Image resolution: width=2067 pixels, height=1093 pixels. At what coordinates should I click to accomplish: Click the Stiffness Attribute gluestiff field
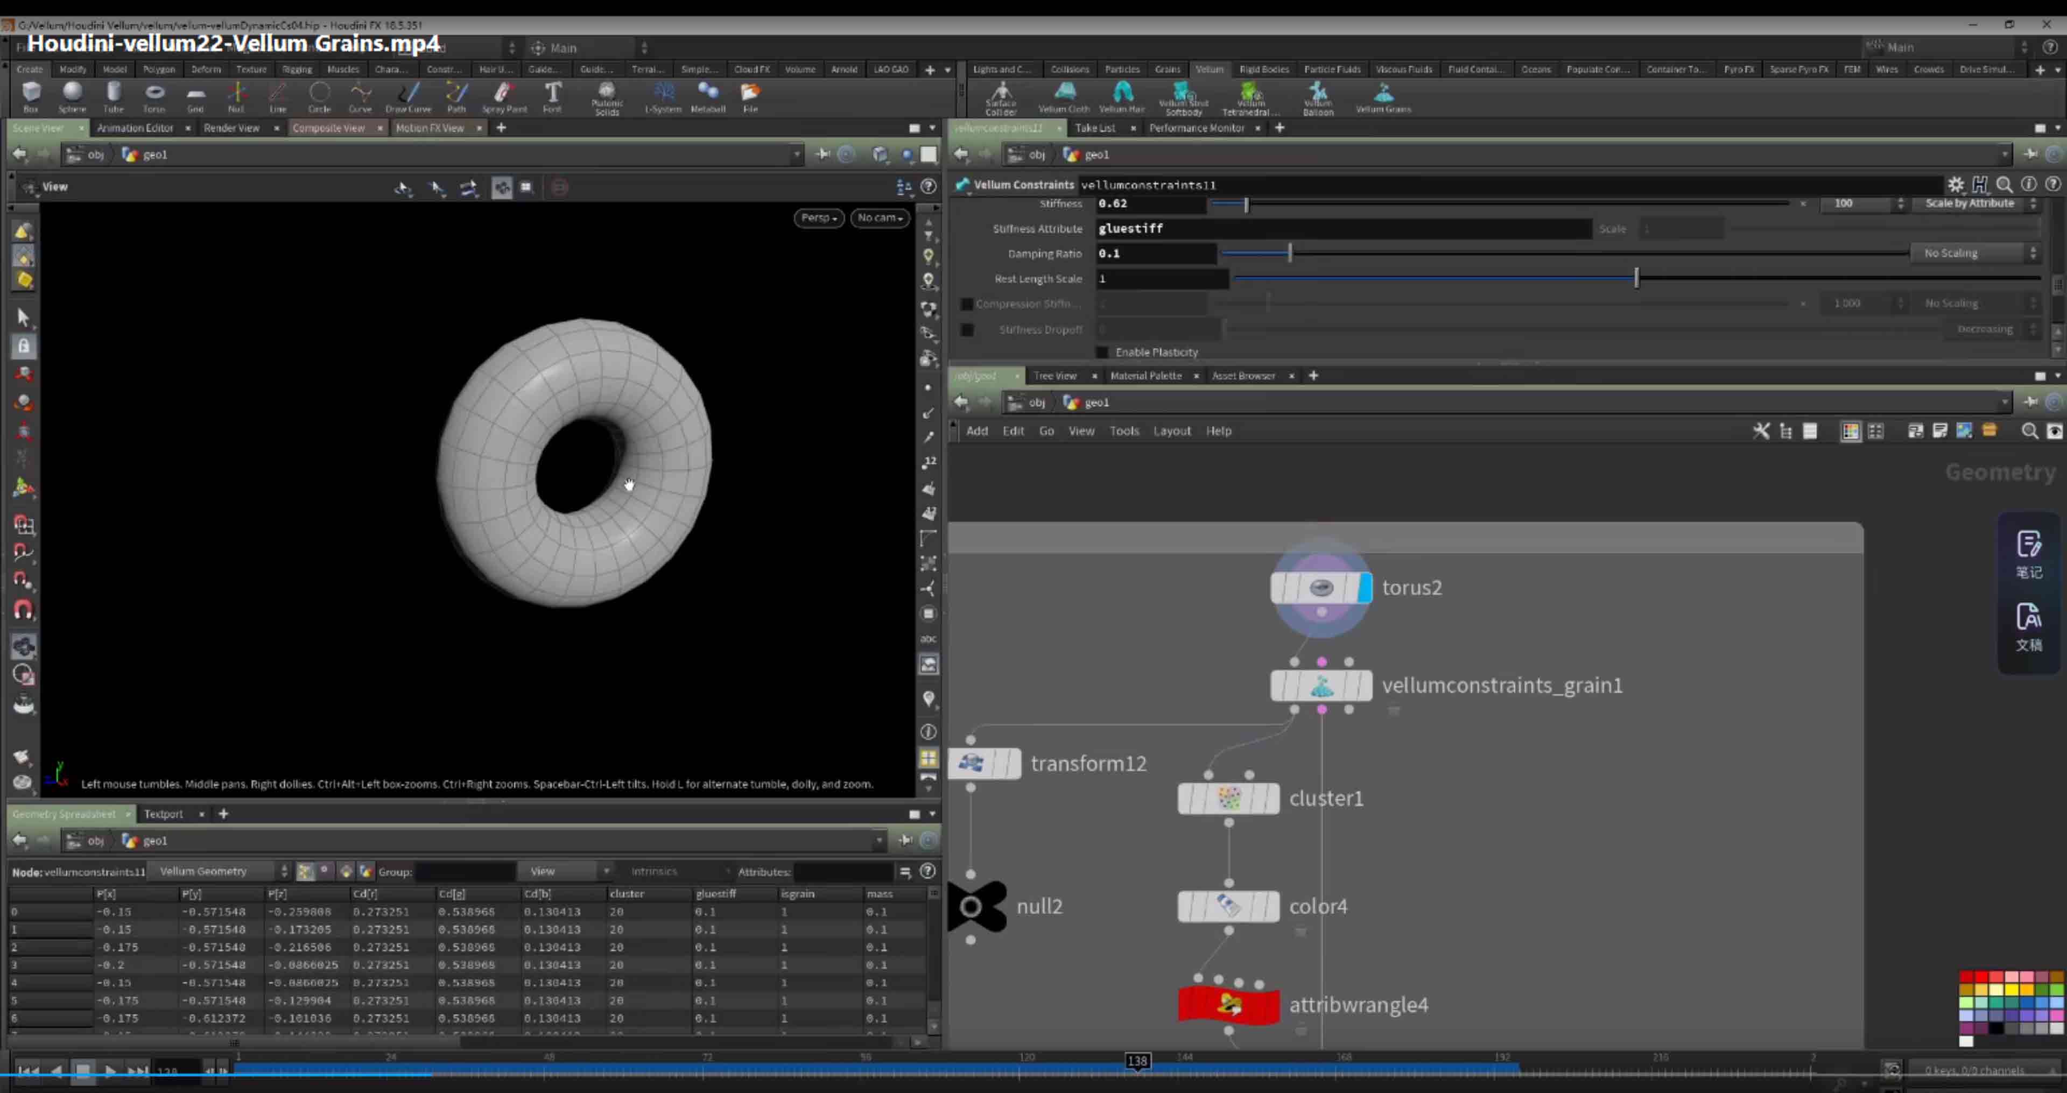click(x=1343, y=229)
